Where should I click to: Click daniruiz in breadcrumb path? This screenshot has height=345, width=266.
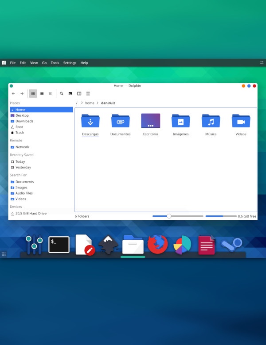108,103
